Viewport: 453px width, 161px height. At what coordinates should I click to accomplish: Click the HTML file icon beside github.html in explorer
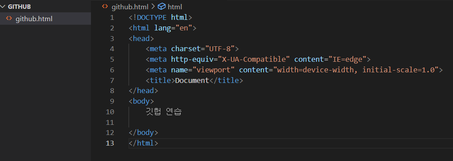coord(9,19)
